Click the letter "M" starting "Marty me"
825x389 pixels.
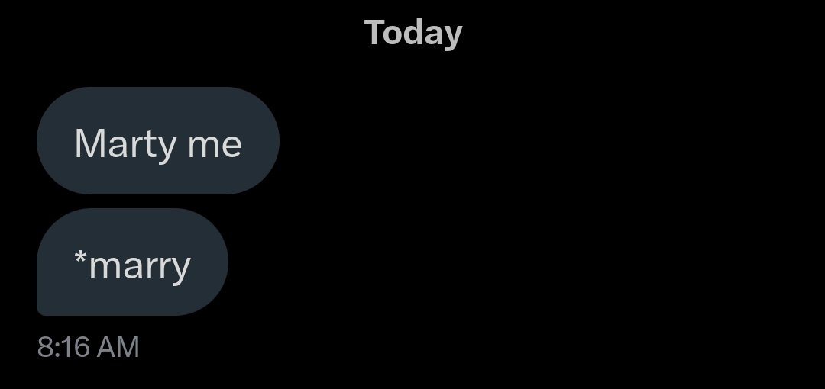point(88,143)
